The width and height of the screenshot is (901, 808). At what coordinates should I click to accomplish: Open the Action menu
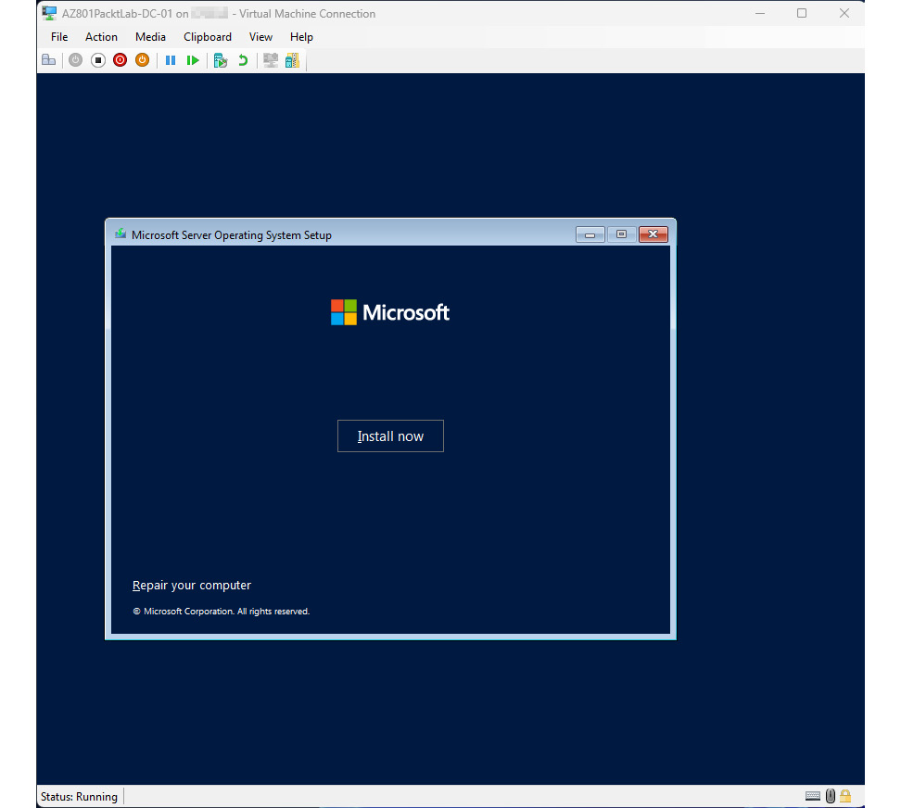tap(101, 37)
